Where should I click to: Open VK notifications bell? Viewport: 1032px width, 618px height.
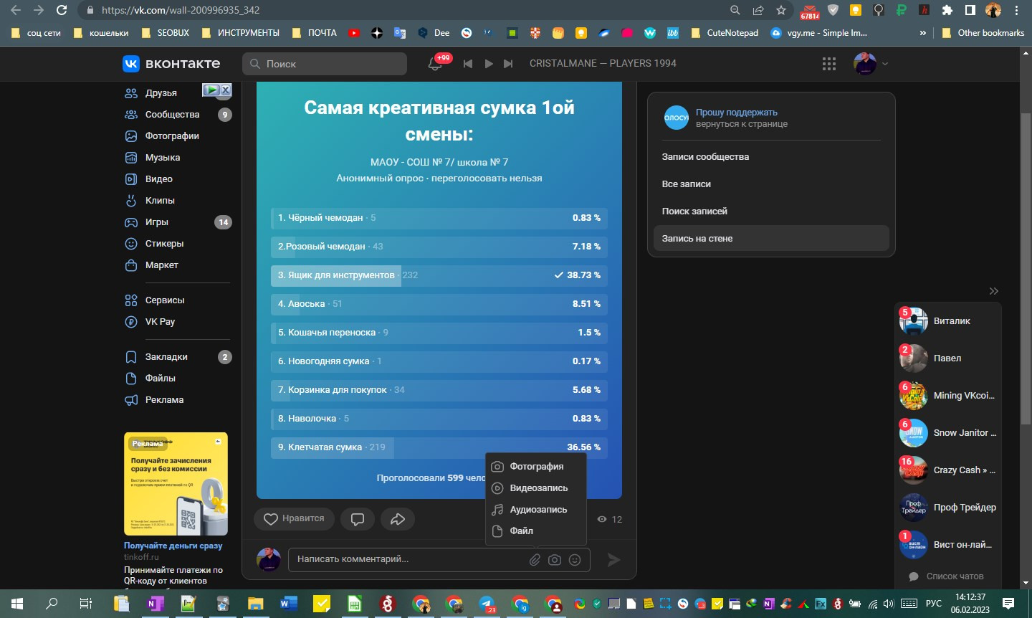click(435, 64)
